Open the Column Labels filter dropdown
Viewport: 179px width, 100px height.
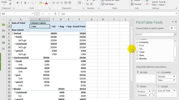pos(48,23)
